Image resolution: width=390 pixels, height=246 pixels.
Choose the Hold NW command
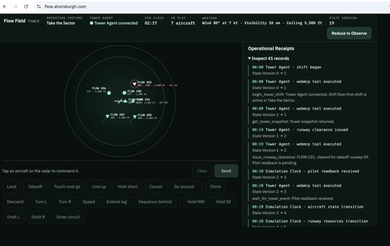[196, 201]
